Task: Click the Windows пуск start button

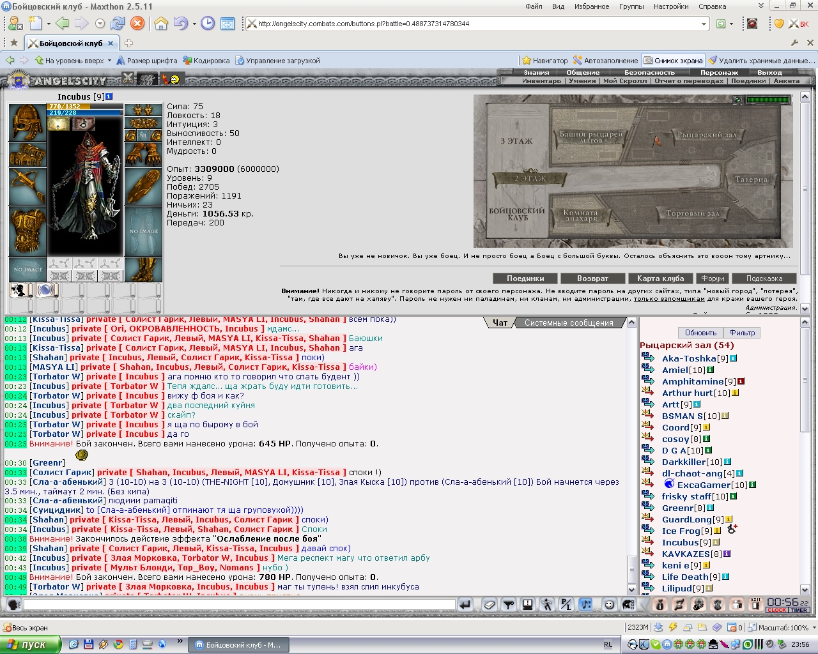Action: point(30,644)
